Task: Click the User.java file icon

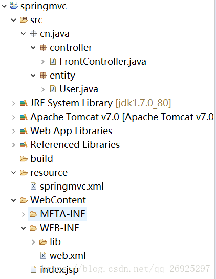Action: click(53, 89)
